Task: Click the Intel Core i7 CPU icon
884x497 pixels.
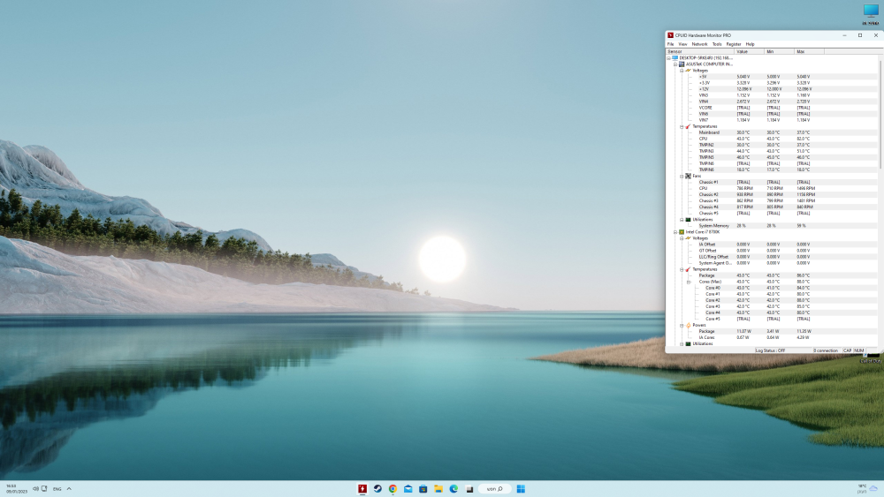Action: (682, 232)
